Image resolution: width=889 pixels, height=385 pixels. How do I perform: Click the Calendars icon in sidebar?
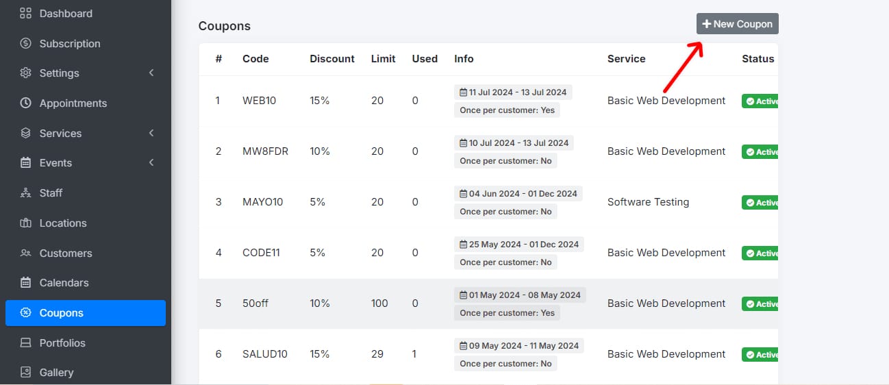point(26,283)
